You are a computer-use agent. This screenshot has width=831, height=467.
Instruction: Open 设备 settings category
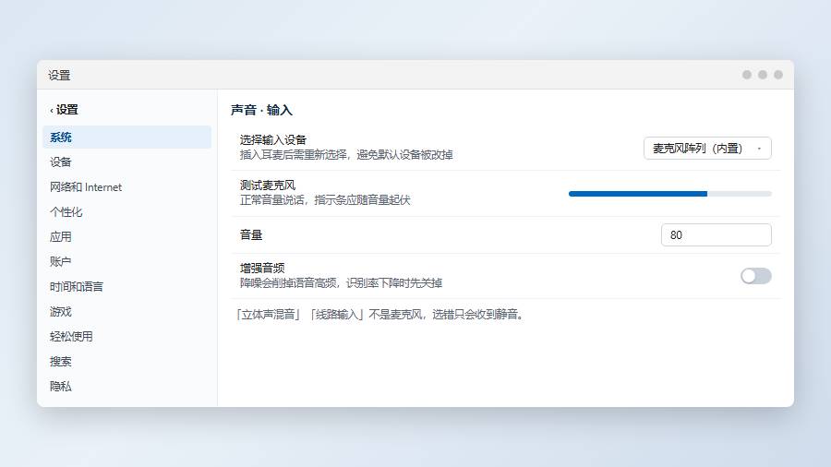click(126, 162)
